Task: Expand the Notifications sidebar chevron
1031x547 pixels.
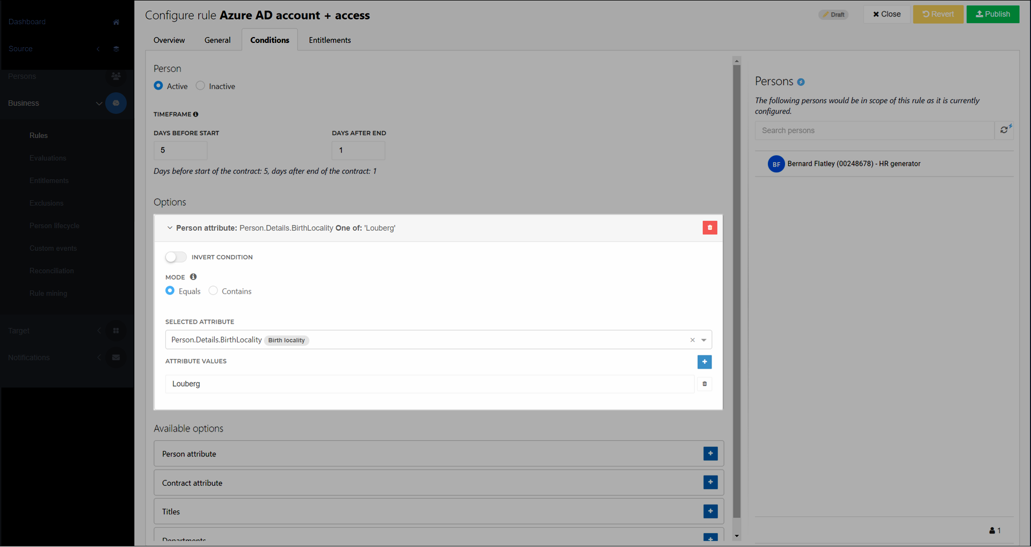Action: point(99,358)
